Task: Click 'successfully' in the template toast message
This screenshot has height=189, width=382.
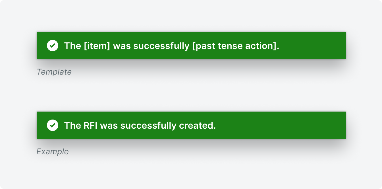Action: (161, 46)
